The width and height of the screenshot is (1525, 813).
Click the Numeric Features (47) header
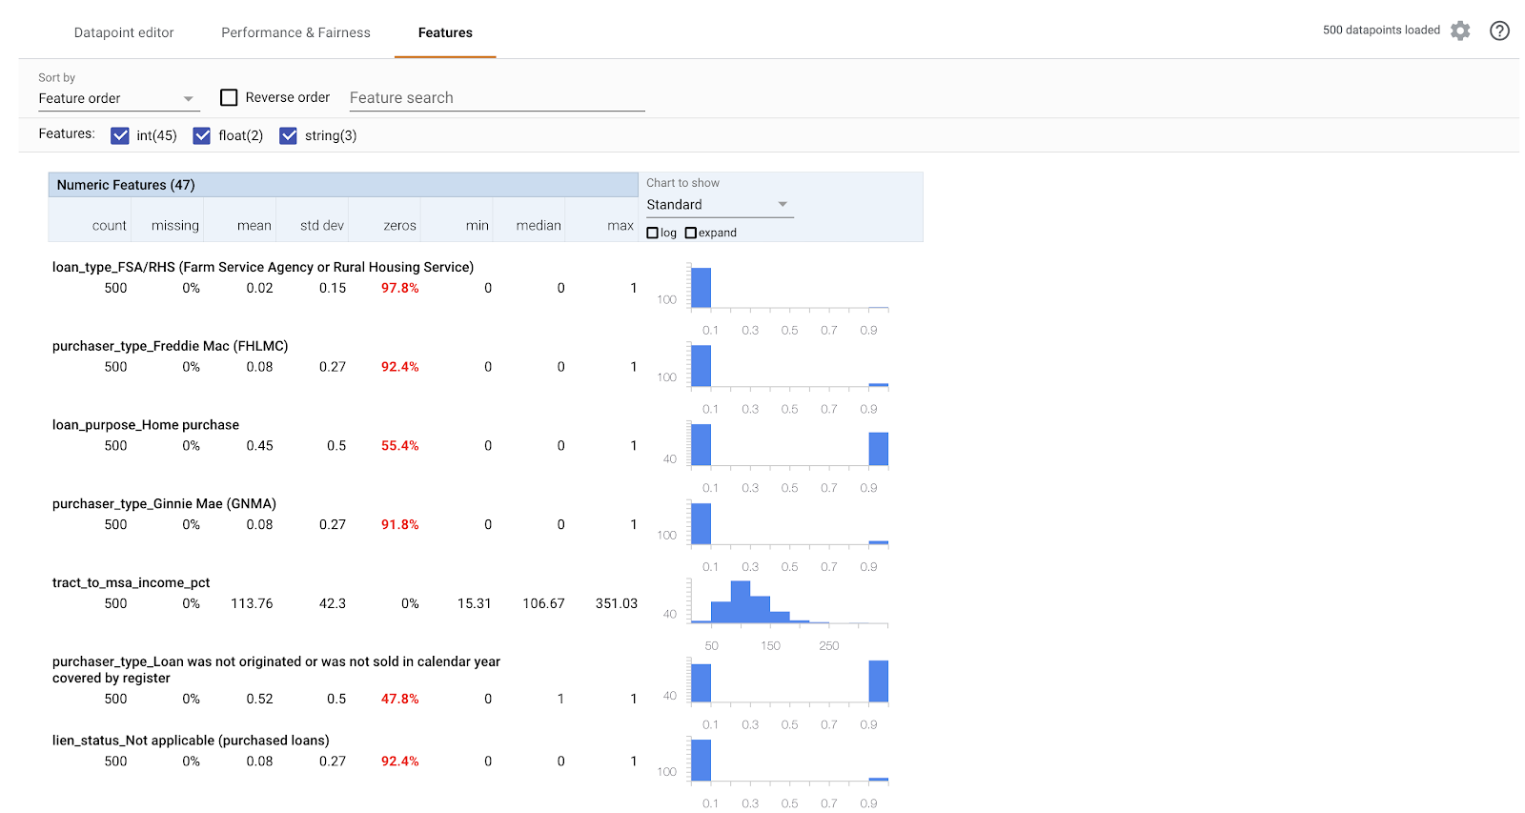(126, 185)
